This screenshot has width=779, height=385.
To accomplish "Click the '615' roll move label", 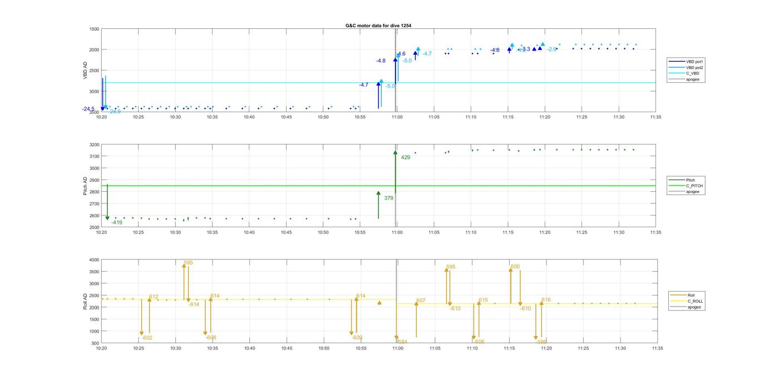I will 483,300.
